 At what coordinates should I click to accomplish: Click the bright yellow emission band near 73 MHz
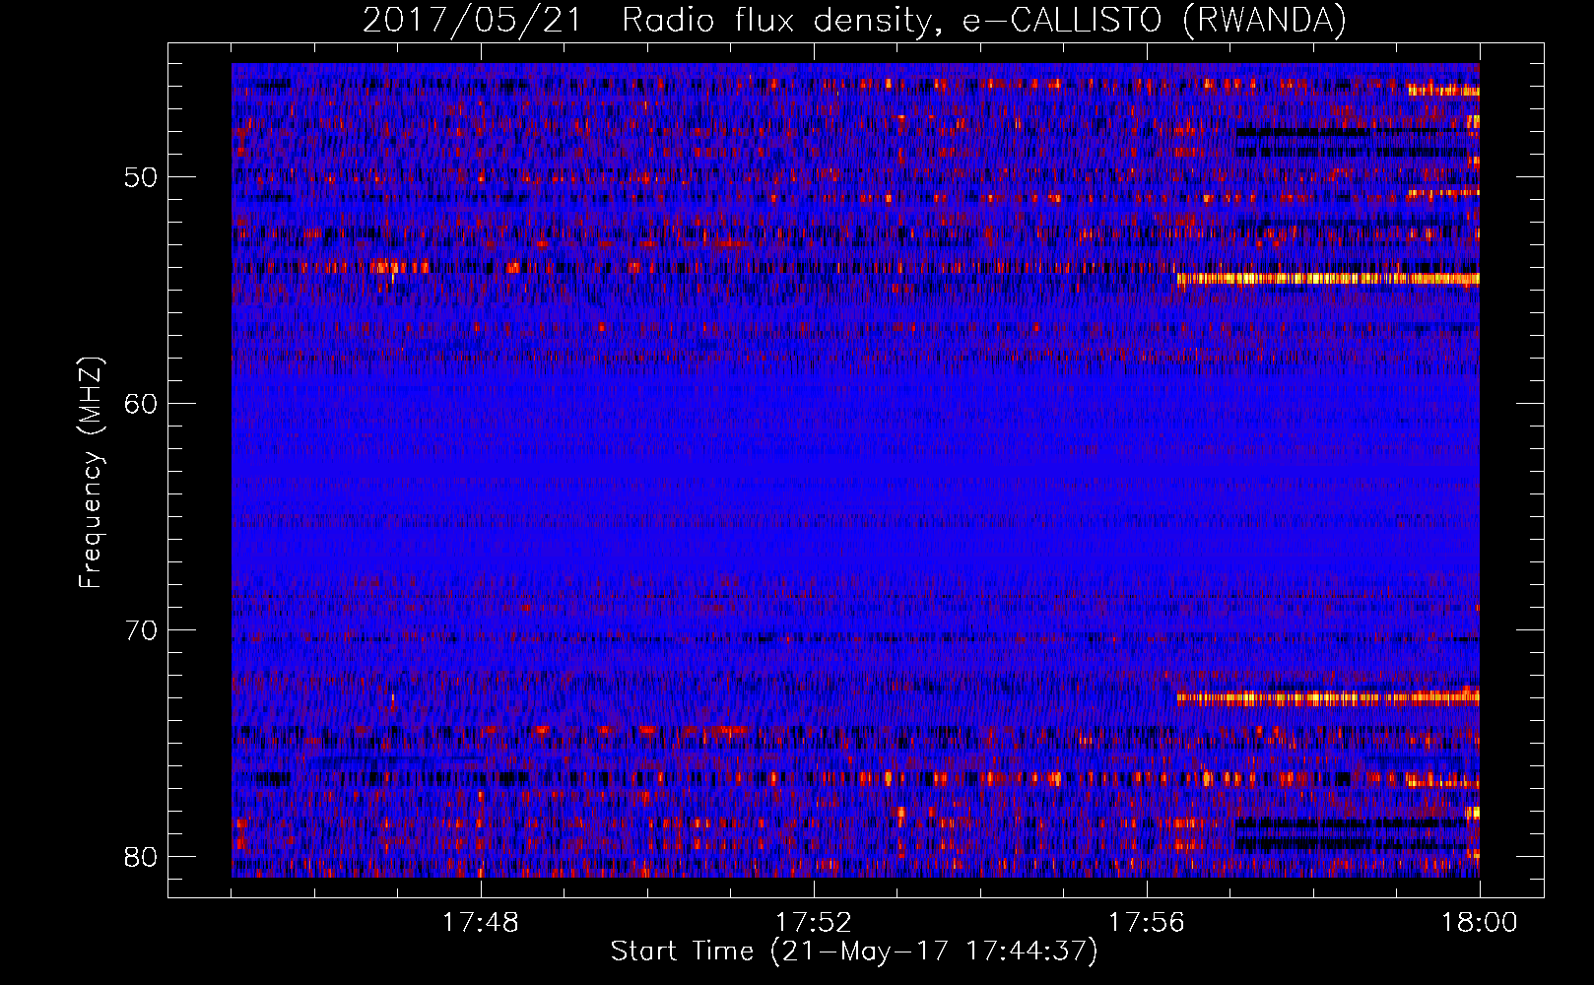pos(1328,698)
